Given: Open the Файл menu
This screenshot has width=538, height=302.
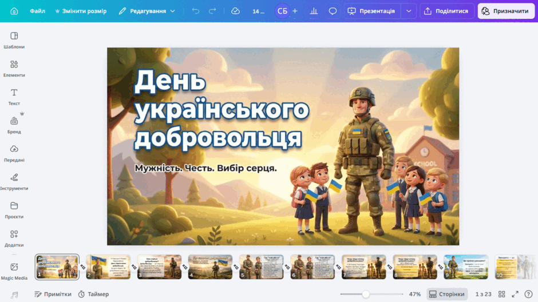Looking at the screenshot, I should pos(37,11).
